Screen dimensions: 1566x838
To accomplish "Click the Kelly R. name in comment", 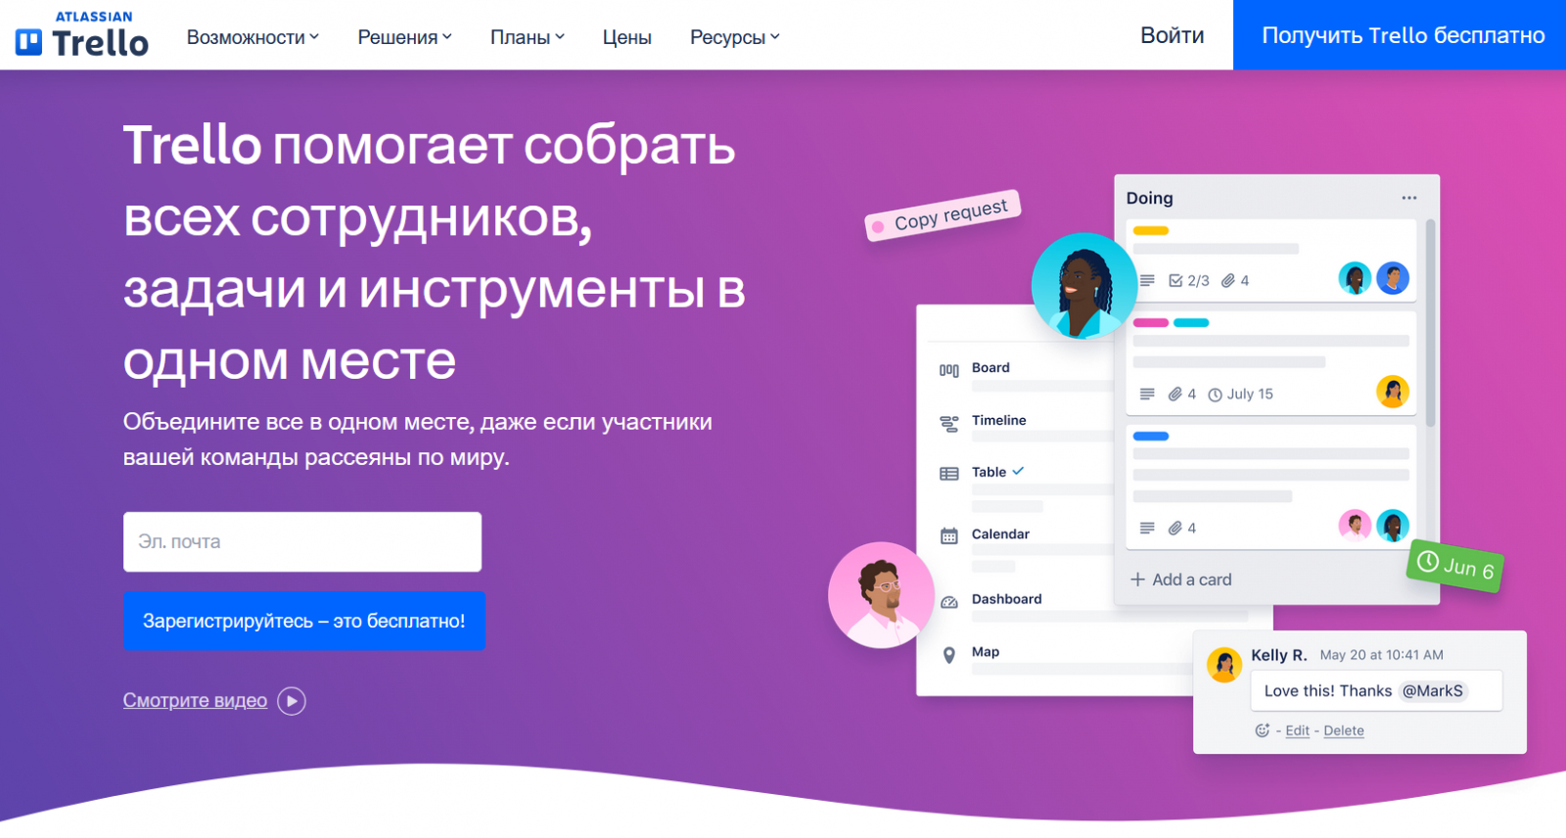I will (x=1278, y=655).
